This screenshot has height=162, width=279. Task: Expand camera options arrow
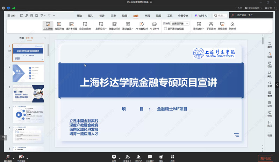pos(27,159)
